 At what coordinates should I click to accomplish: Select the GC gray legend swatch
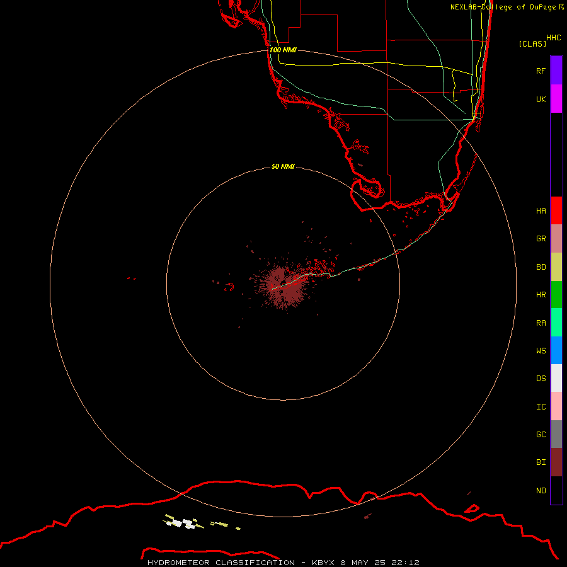[x=556, y=434]
